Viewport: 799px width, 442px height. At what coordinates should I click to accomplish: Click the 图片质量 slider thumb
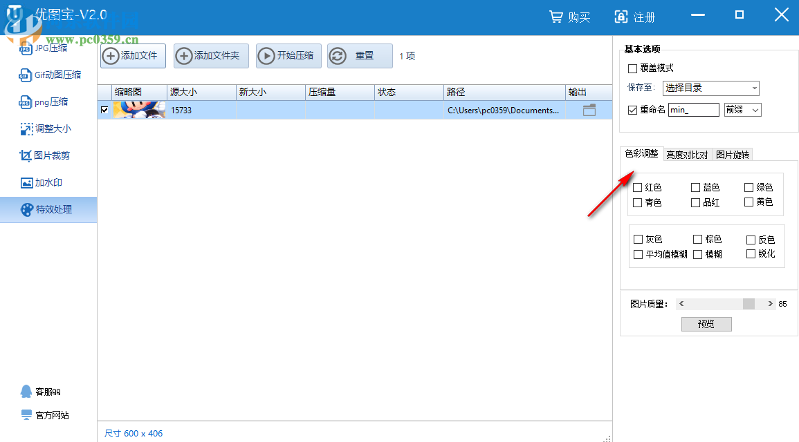[x=749, y=304]
